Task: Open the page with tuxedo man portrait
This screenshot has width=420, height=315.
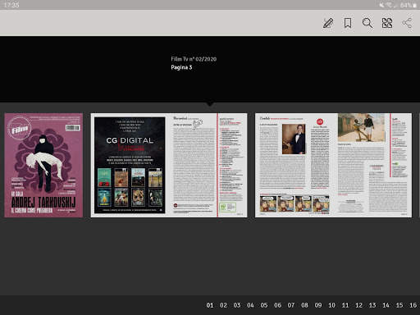Action: (x=294, y=165)
